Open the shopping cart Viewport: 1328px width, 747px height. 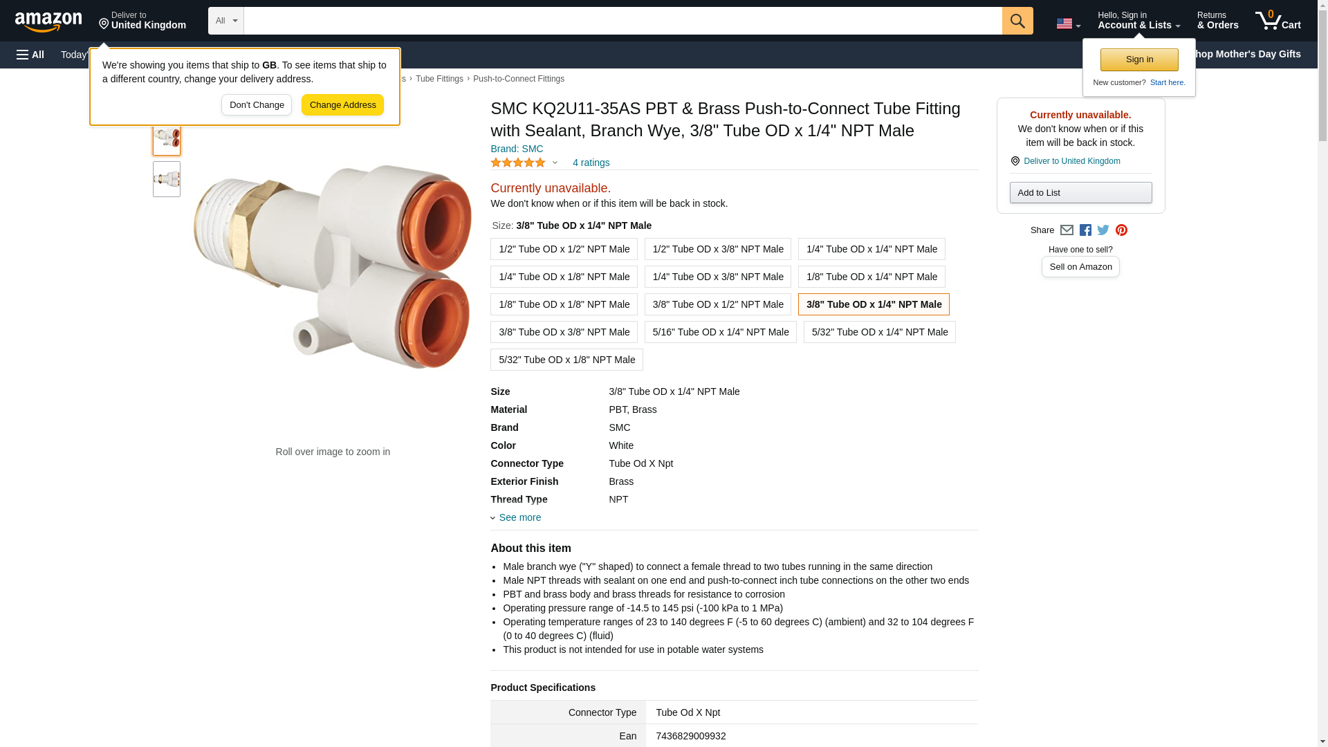tap(1278, 21)
